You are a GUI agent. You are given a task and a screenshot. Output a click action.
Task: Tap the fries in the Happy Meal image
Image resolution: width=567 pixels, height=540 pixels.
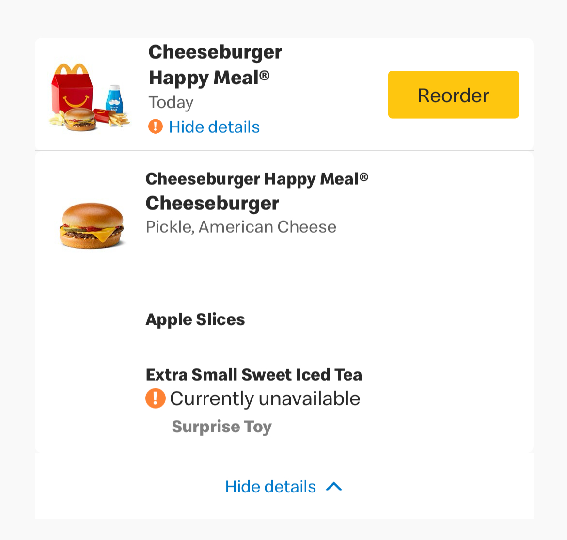pos(116,118)
